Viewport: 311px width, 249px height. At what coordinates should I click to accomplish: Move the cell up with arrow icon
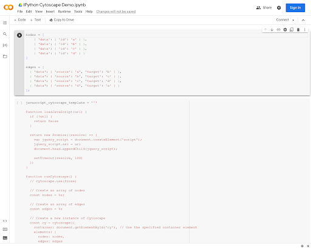tap(265, 30)
